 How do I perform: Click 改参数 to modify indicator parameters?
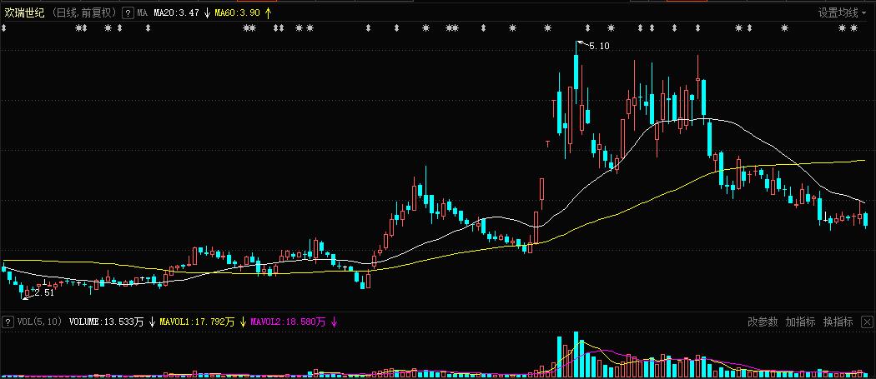click(x=763, y=322)
